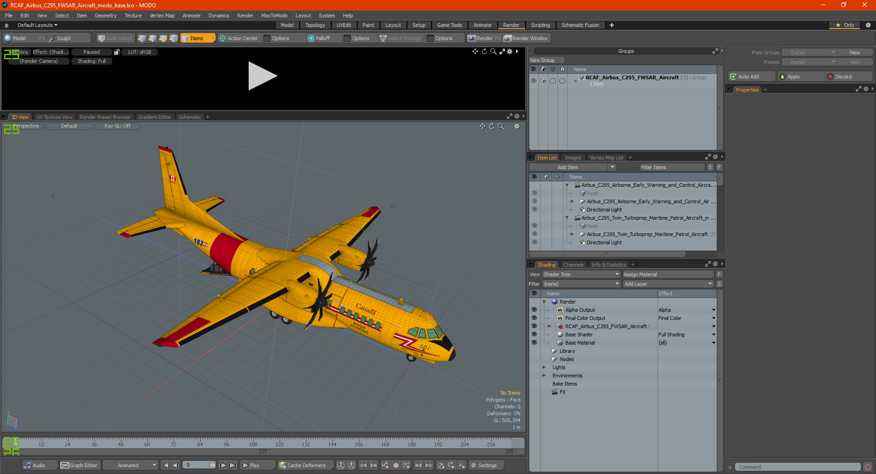876x474 pixels.
Task: Maximize the Groups panel
Action: tap(715, 51)
